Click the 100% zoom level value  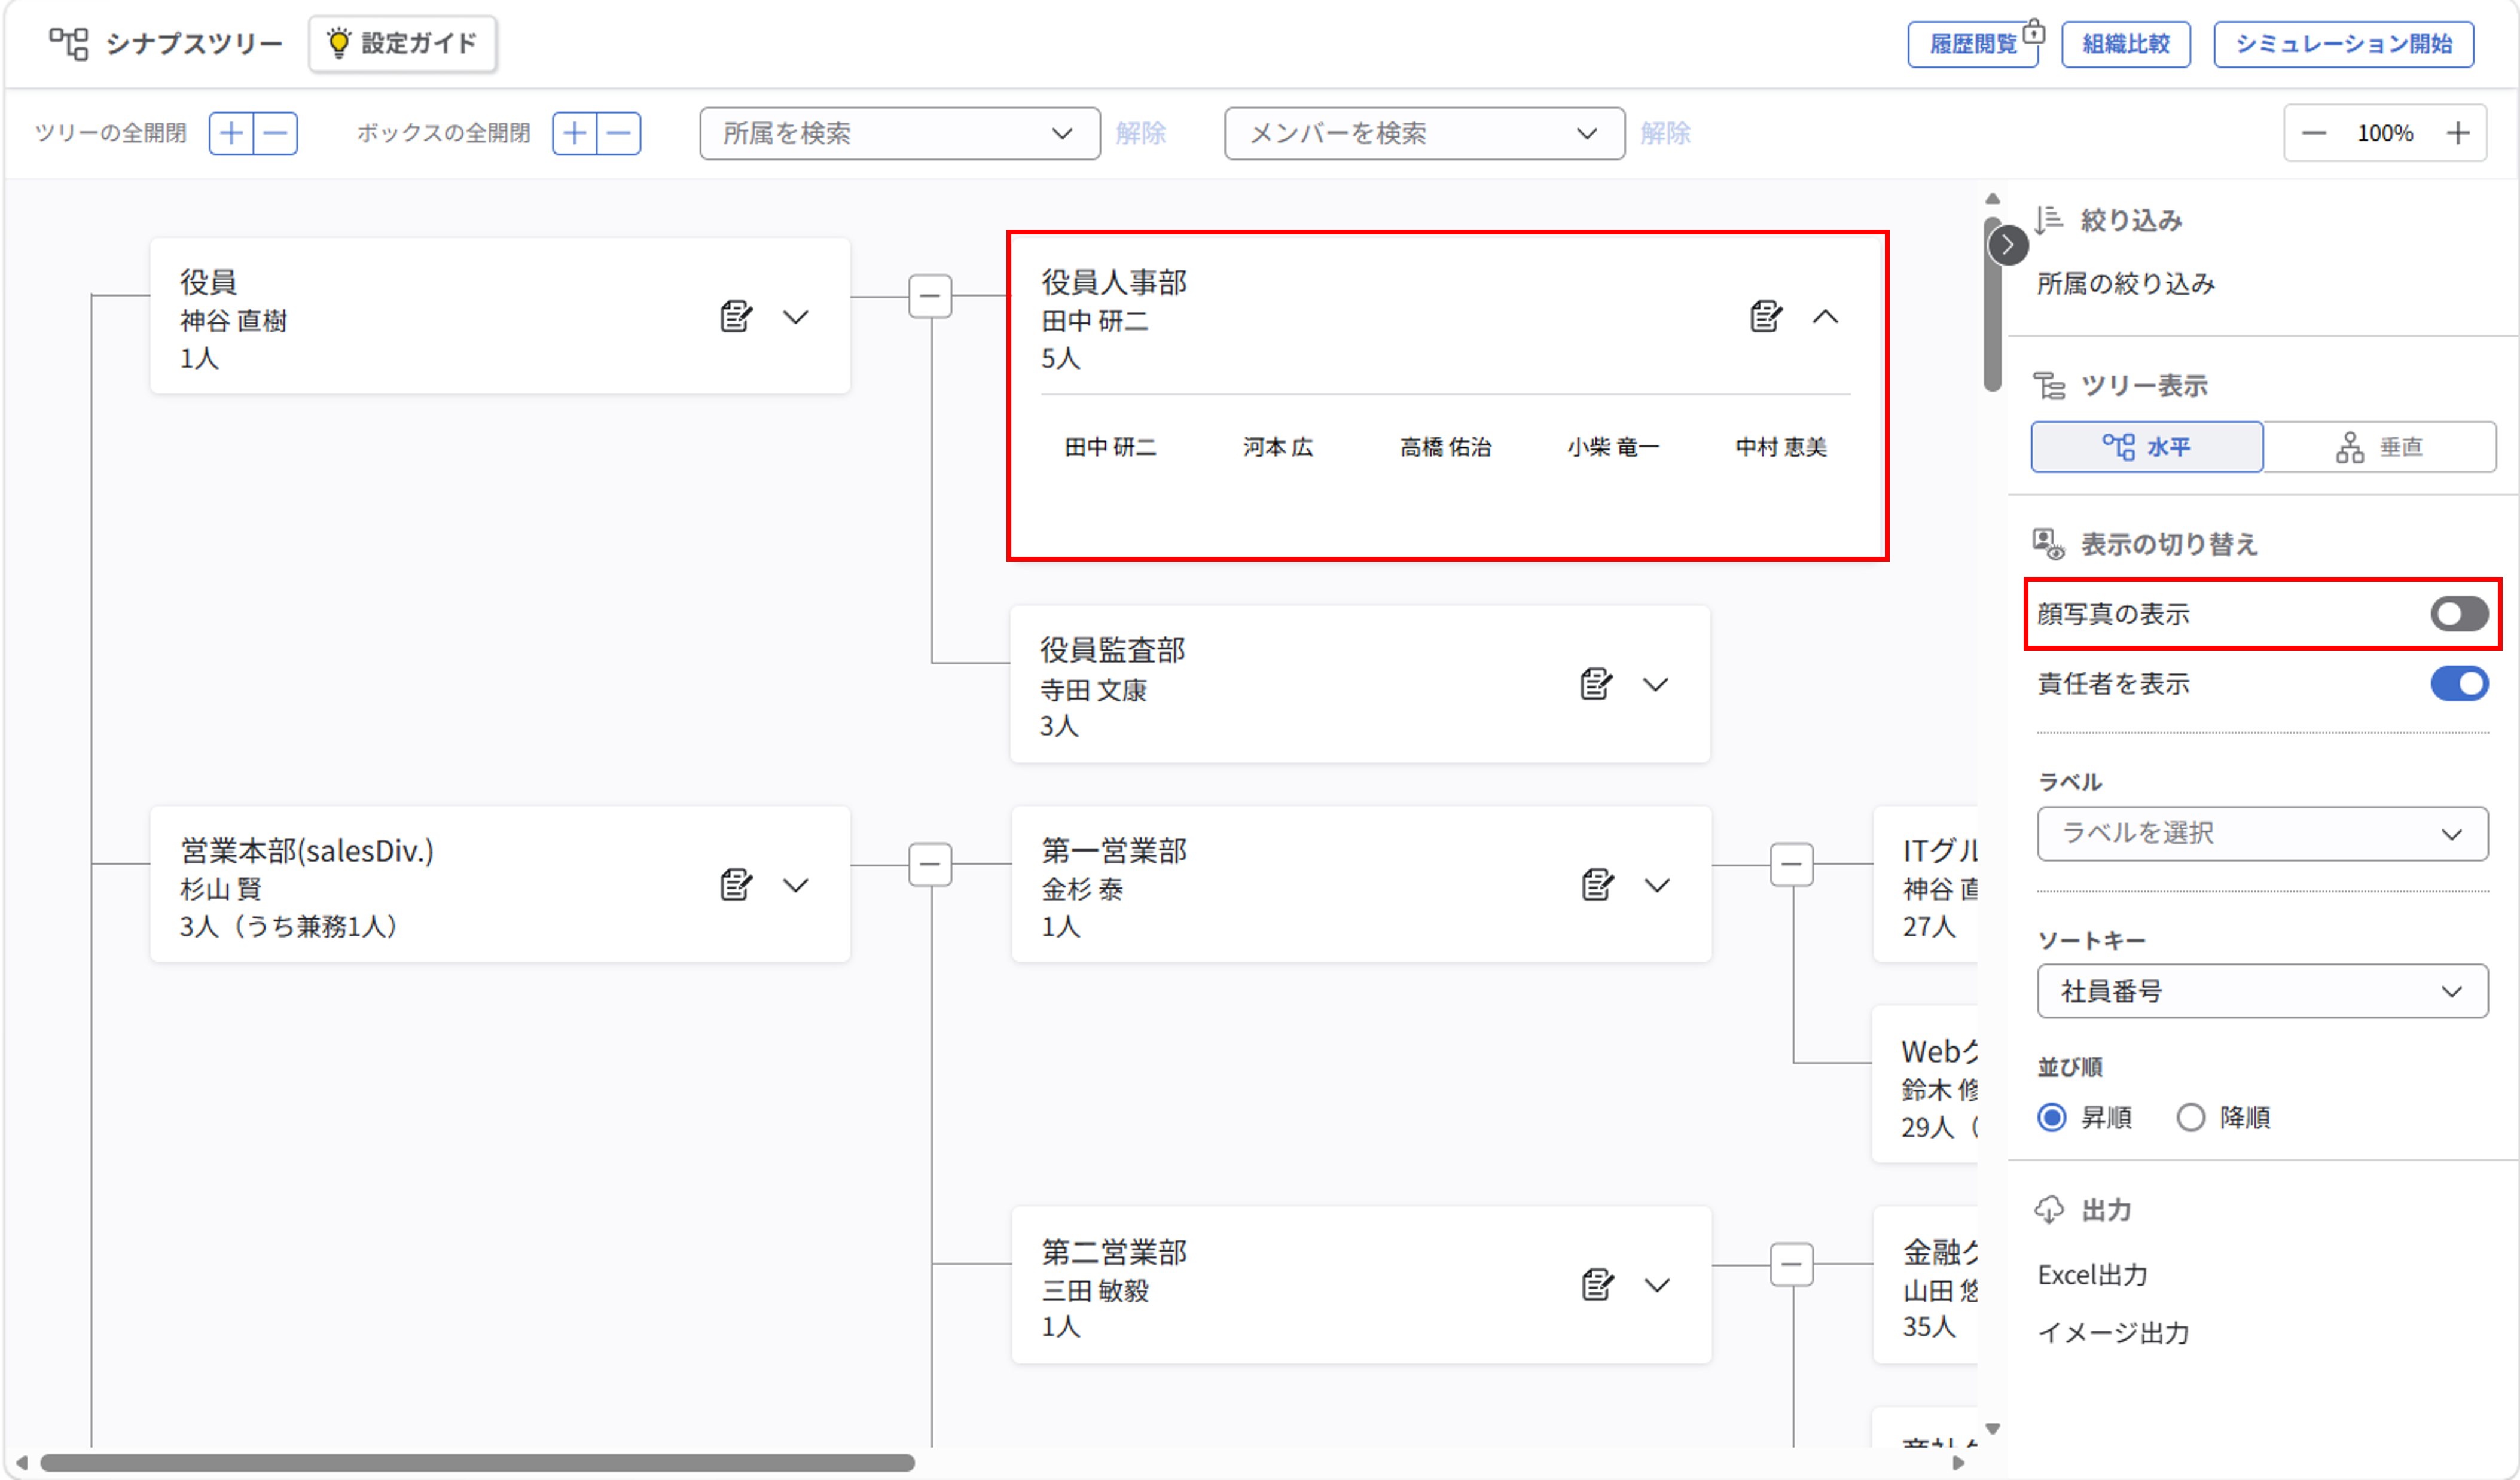pos(2386,133)
